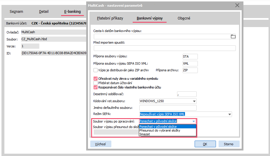Go to 'Seznam' tab in background window

click(x=16, y=11)
